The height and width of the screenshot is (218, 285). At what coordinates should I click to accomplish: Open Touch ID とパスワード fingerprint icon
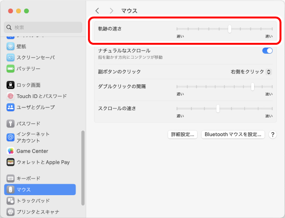[10, 96]
